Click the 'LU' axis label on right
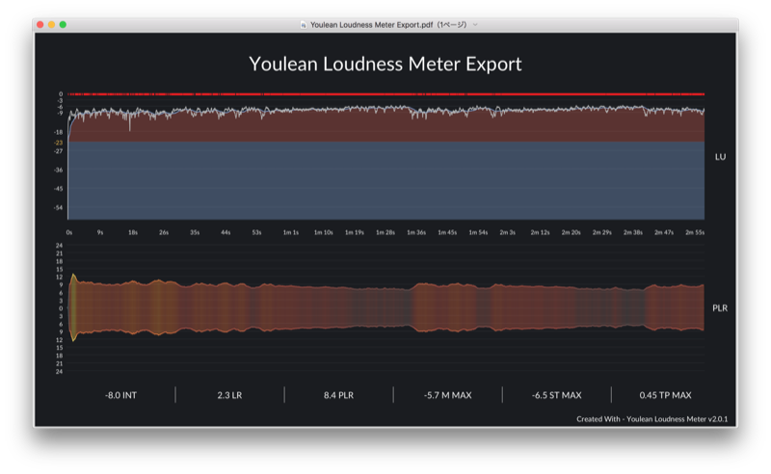Viewport: 771px width, 474px height. [720, 157]
